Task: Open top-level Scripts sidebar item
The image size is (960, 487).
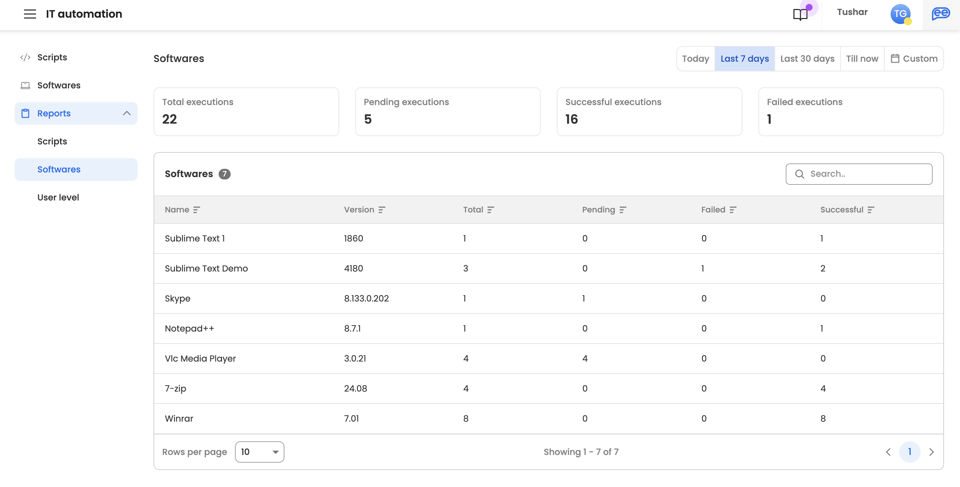Action: tap(52, 57)
